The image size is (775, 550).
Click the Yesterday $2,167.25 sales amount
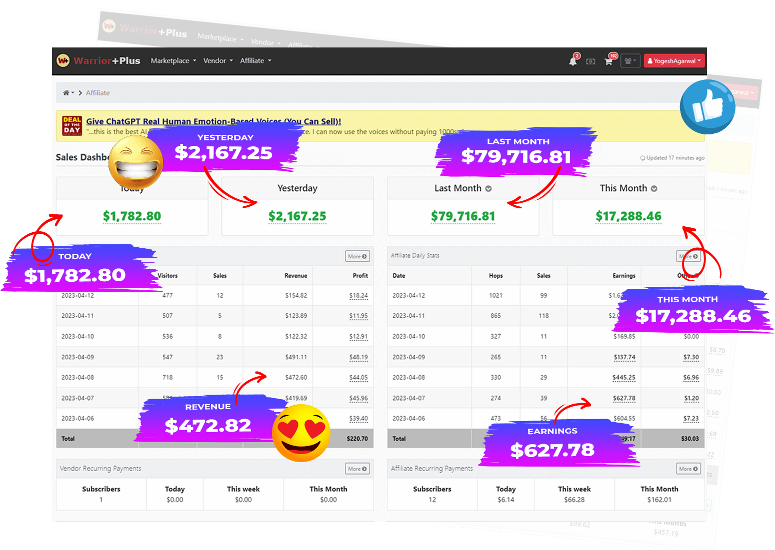297,216
